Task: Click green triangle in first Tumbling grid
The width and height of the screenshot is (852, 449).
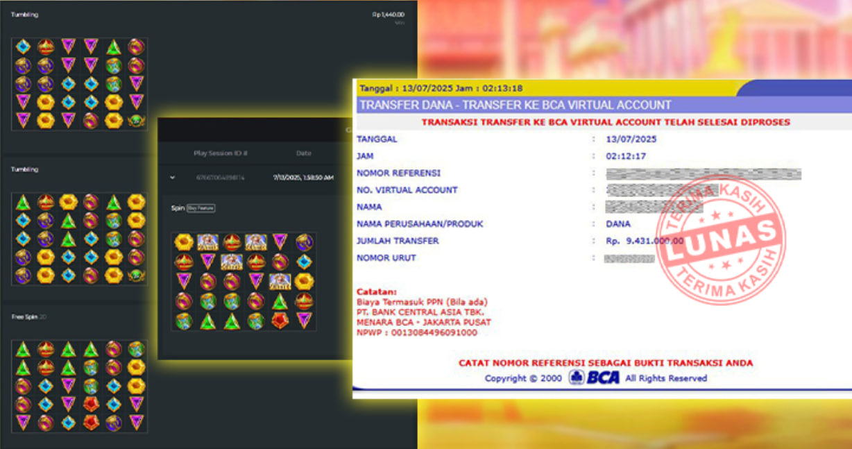Action: (114, 46)
